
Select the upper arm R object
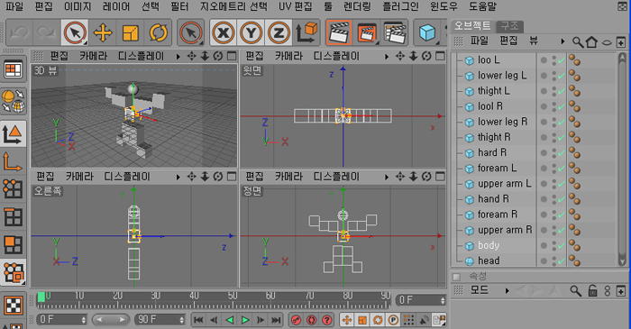point(505,230)
